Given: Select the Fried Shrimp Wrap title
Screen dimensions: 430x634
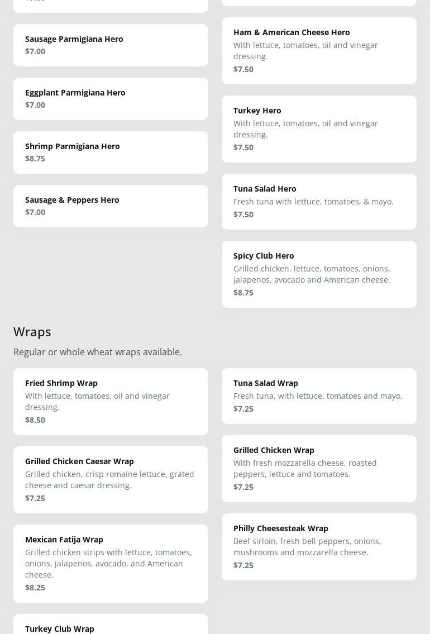Looking at the screenshot, I should pyautogui.click(x=61, y=383).
